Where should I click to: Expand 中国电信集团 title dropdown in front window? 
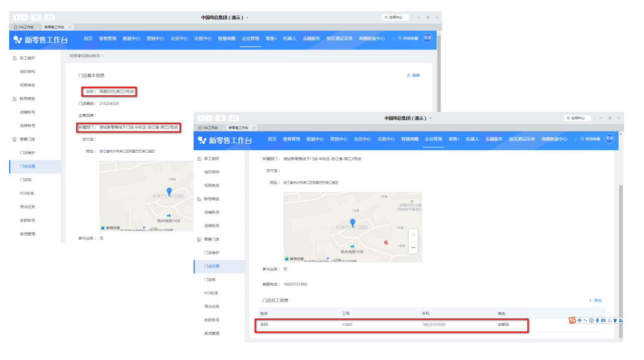430,118
